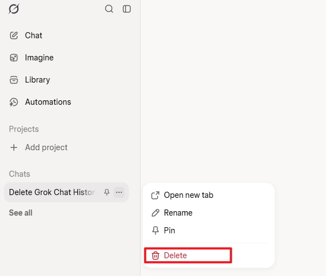Open the Library section
The height and width of the screenshot is (276, 326).
(38, 80)
